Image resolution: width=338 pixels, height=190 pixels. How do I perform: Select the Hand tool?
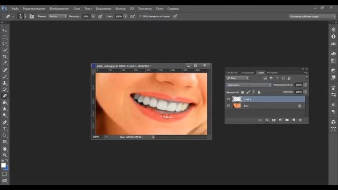point(5,149)
